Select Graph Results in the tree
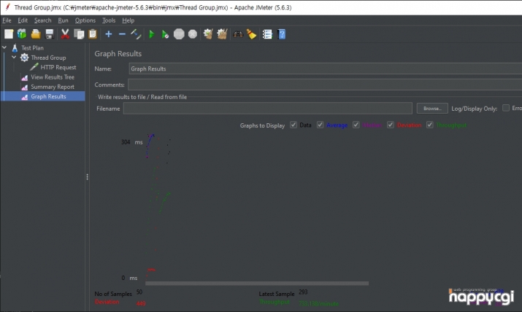The image size is (522, 312). (48, 96)
